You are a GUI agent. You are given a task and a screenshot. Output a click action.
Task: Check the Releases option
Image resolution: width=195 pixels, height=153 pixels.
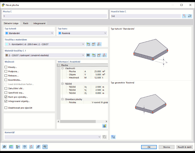[x=6, y=76]
